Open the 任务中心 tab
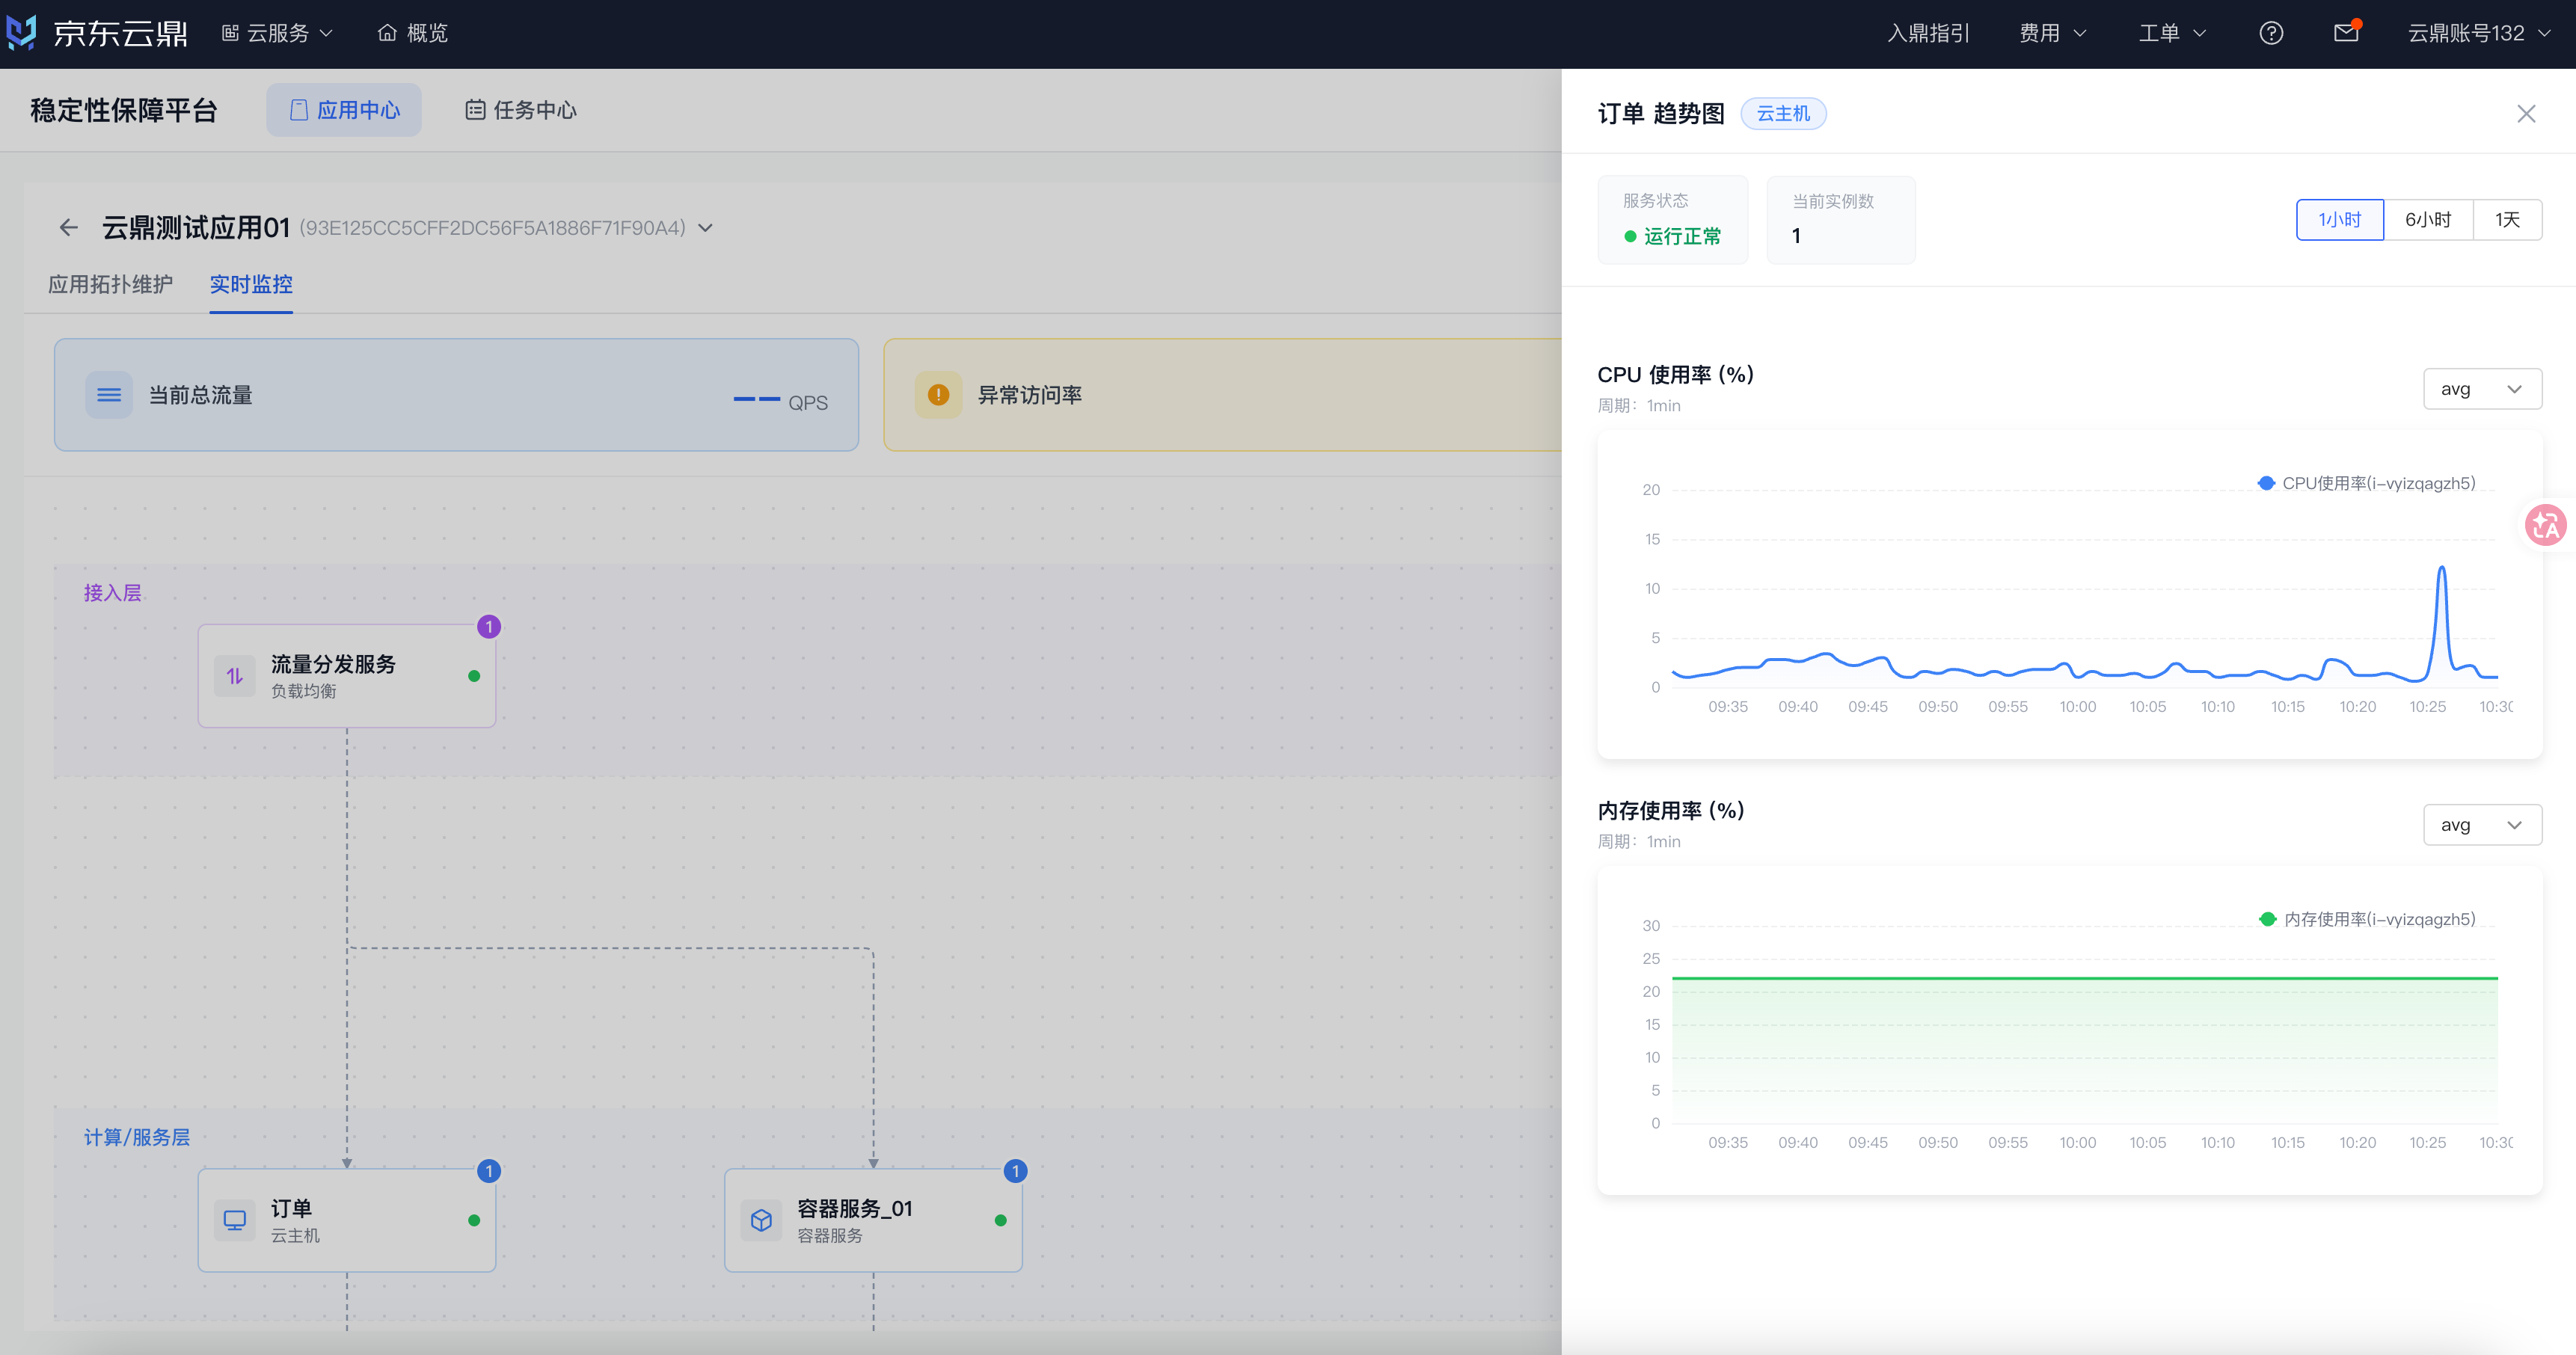 tap(521, 110)
